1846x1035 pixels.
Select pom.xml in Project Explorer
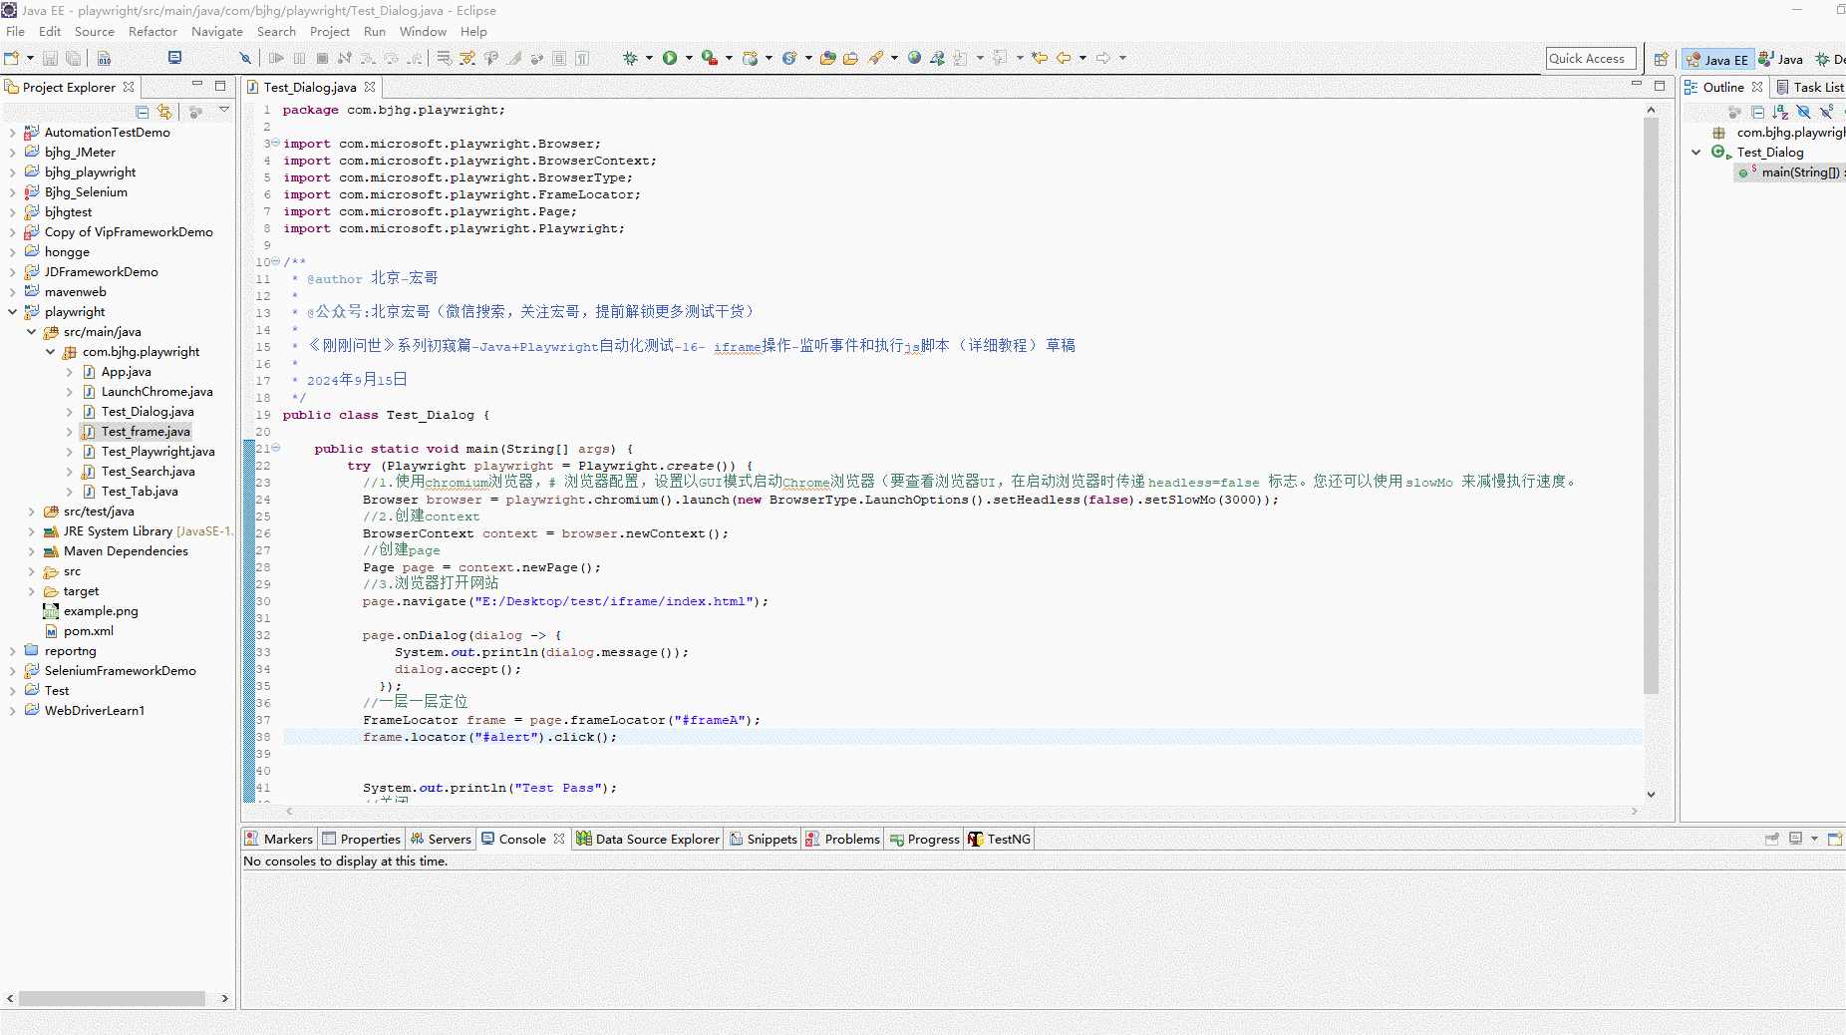point(88,631)
